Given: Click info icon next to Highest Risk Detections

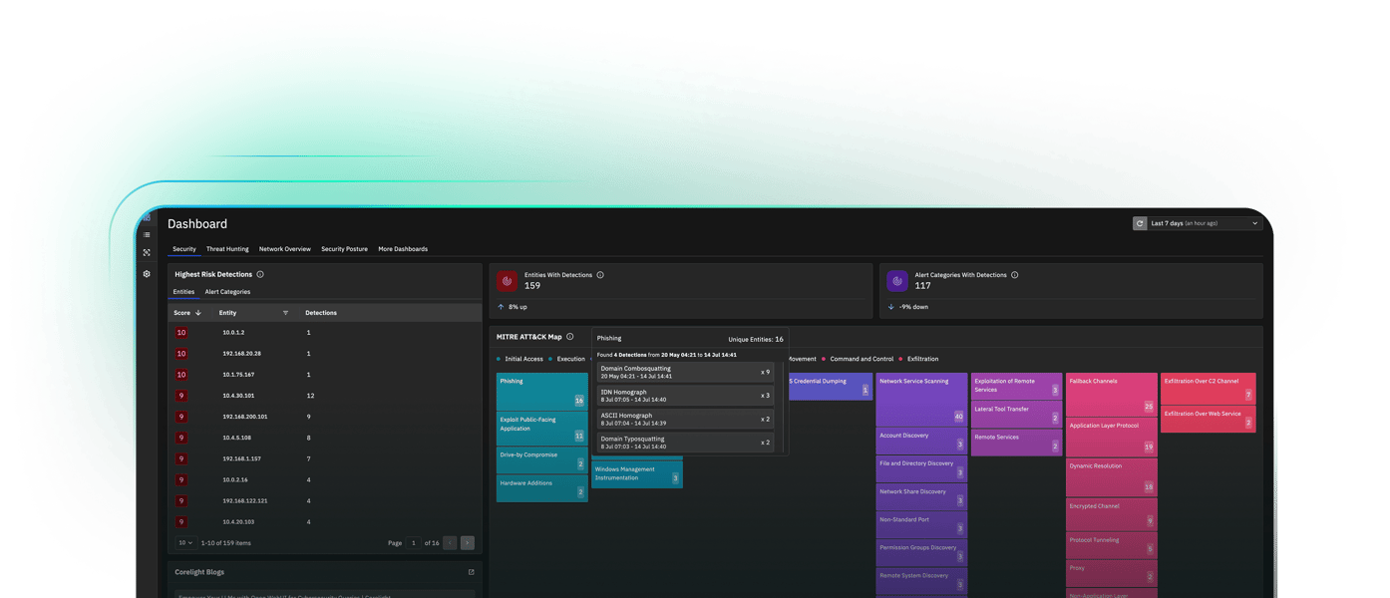Looking at the screenshot, I should coord(260,274).
